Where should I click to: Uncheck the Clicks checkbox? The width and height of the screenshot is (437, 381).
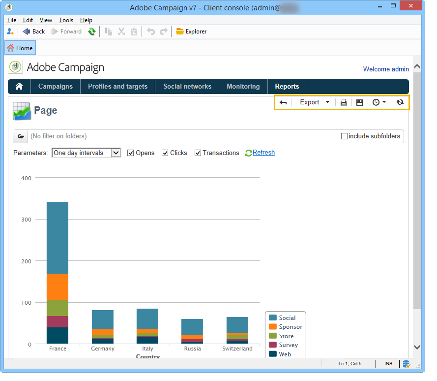165,153
